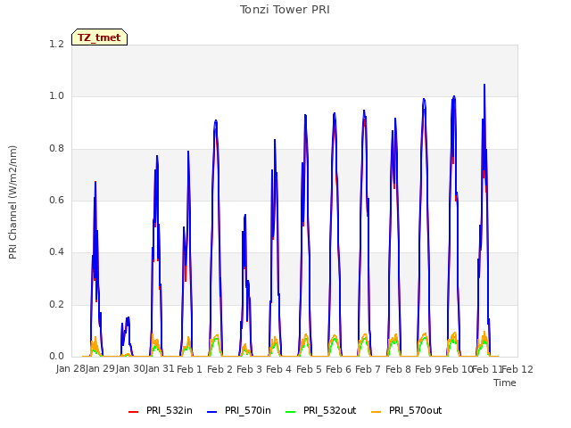This screenshot has width=571, height=428.
Task: Click orange PRI_570out legend color swatch
Action: pyautogui.click(x=377, y=412)
